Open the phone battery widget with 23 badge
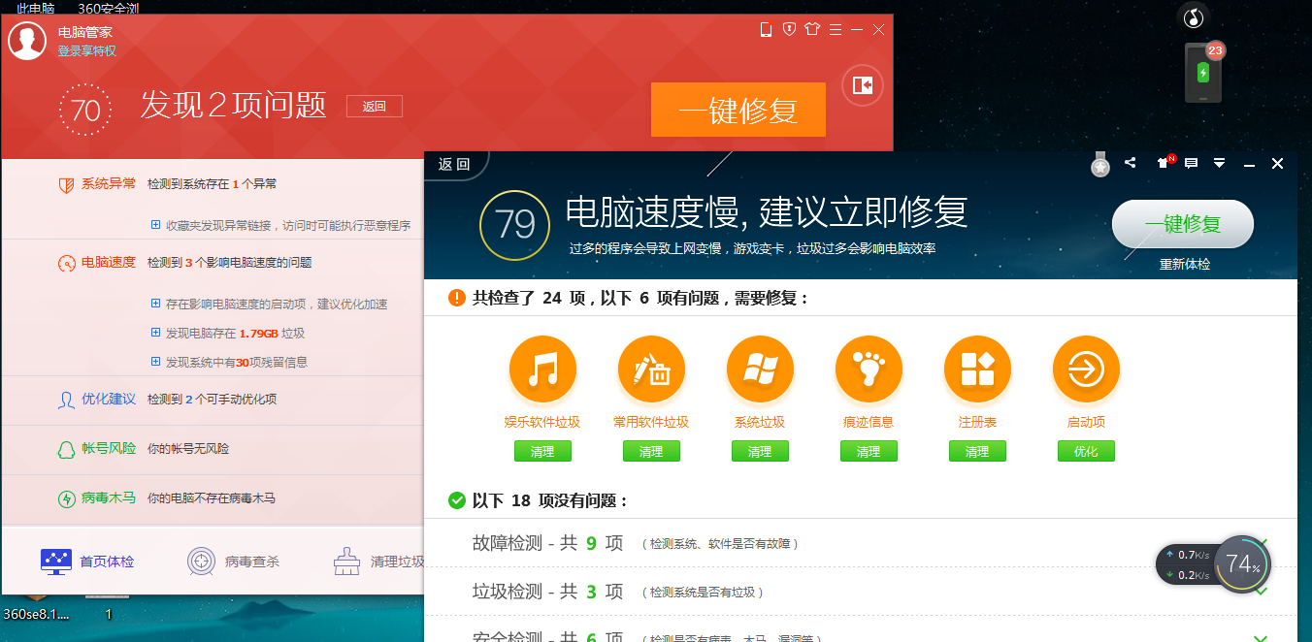Image resolution: width=1312 pixels, height=642 pixels. 1203,73
